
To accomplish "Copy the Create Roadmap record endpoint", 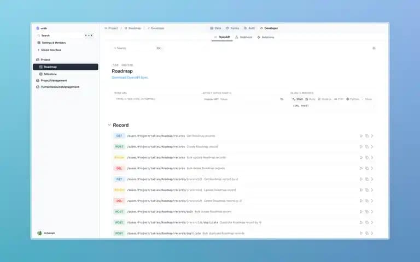I will tap(367, 147).
